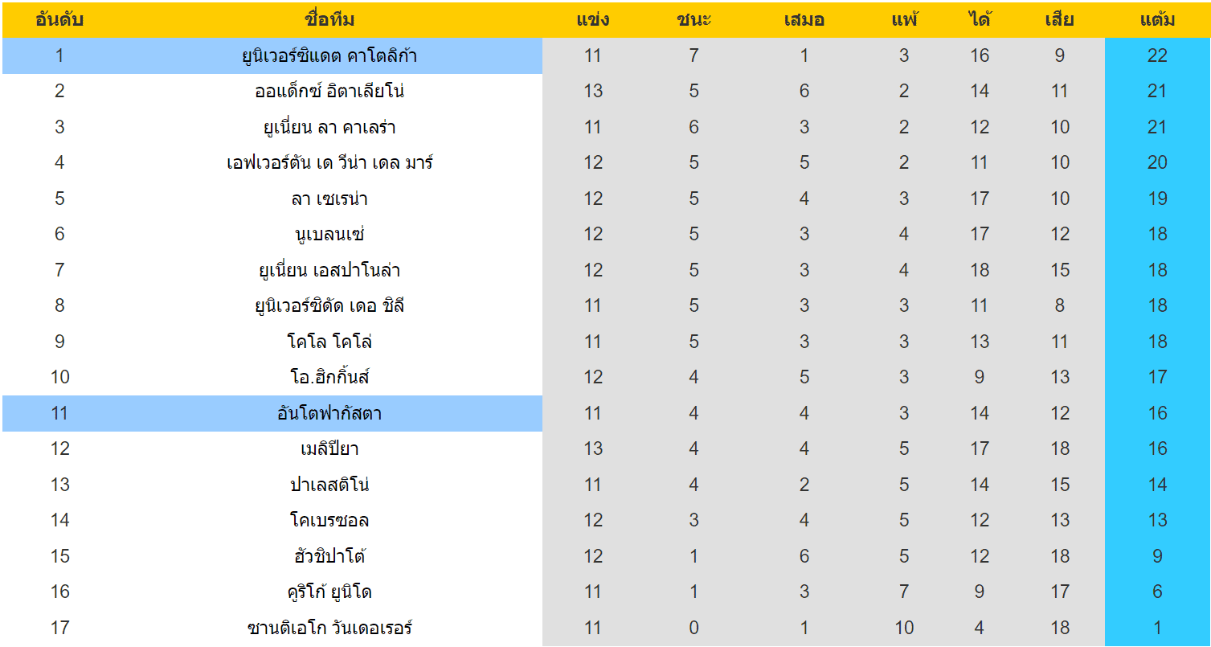Select team โคเบรซอล
Image resolution: width=1211 pixels, height=647 pixels.
click(329, 520)
